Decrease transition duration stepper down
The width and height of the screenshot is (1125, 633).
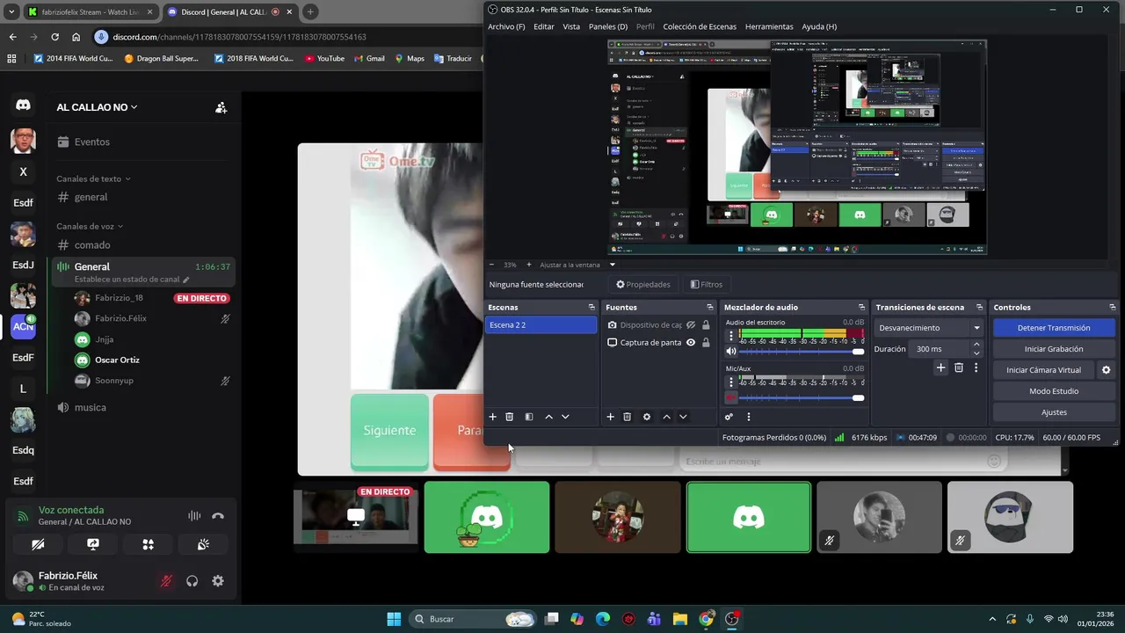pyautogui.click(x=976, y=353)
